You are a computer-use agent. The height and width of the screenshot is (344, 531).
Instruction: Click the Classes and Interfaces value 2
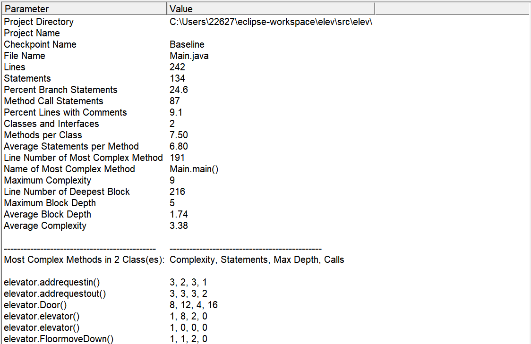(172, 124)
